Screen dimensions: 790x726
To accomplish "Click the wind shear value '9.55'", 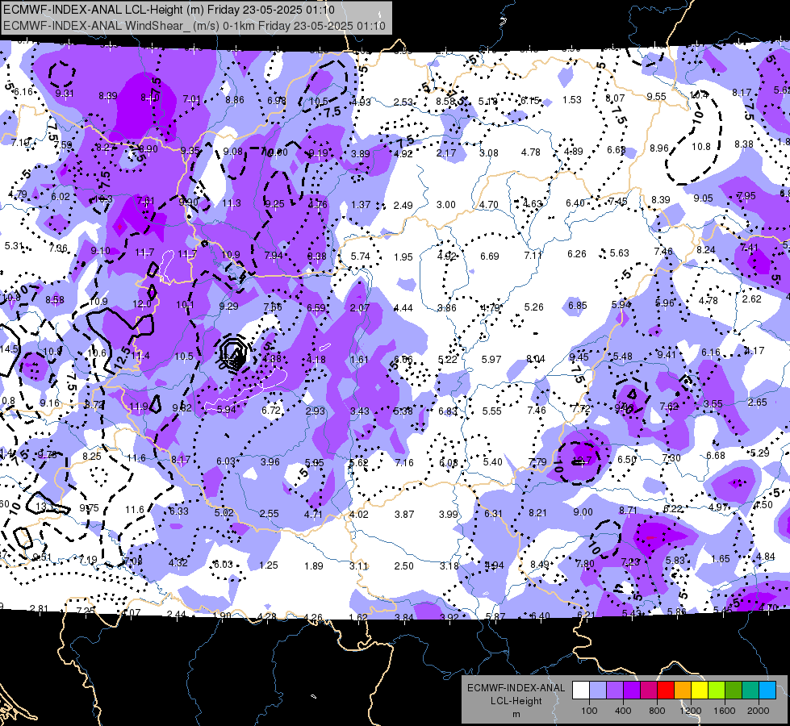I will click(657, 96).
